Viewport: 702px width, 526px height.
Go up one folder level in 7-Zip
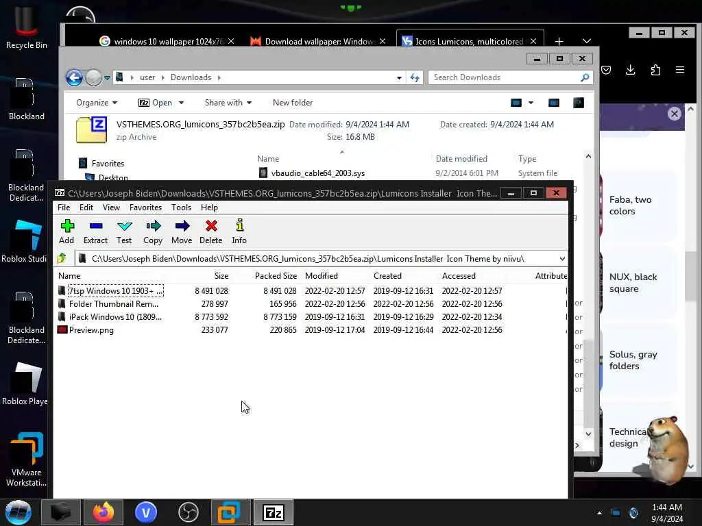[x=62, y=258]
